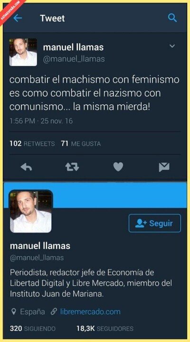190x342 pixels.
Task: Click @manuel_llamas handle in the tweet
Action: pyautogui.click(x=74, y=60)
